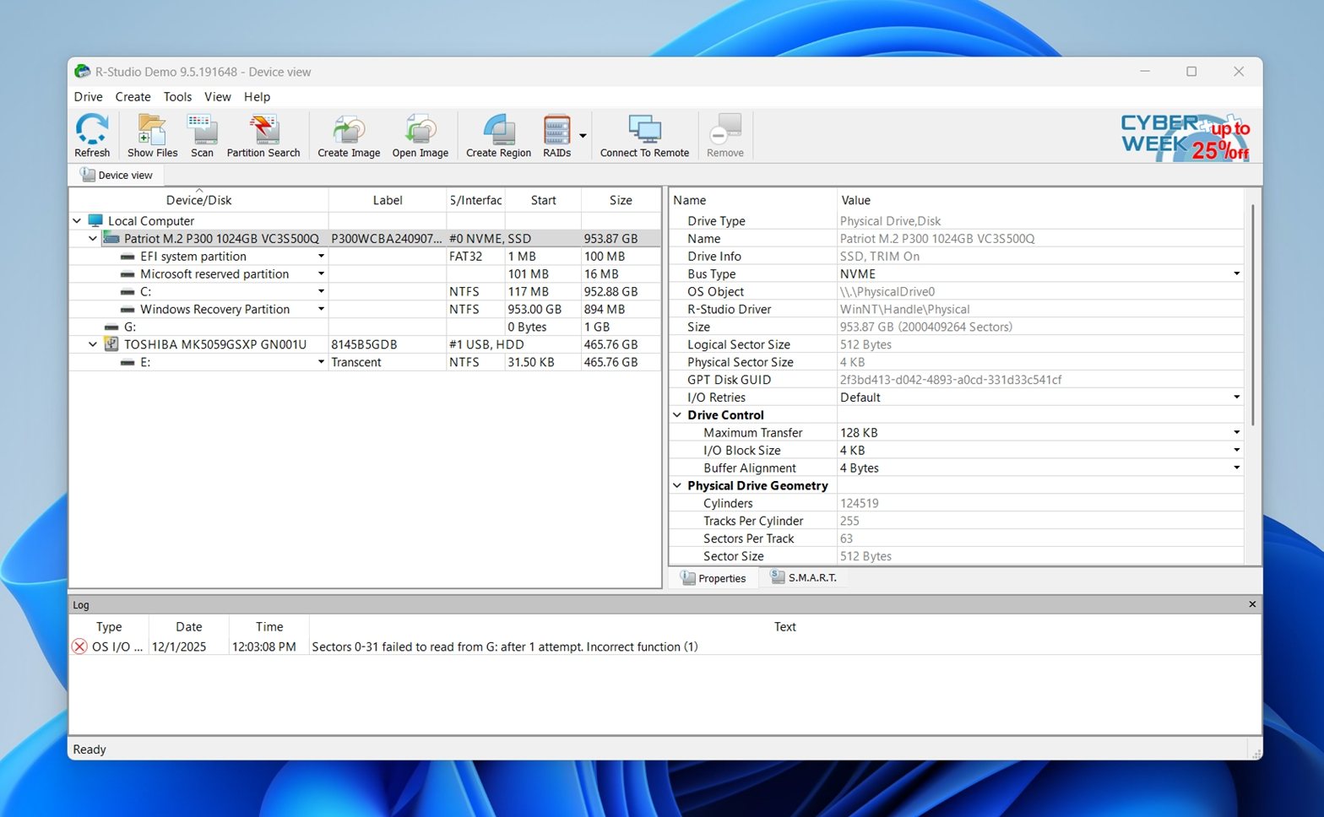Start a Scan using the toolbar icon
This screenshot has height=817, width=1324.
[x=202, y=135]
